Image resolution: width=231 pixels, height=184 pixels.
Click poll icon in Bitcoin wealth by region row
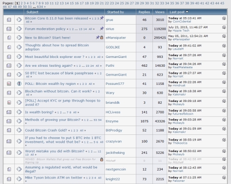tap(9, 84)
